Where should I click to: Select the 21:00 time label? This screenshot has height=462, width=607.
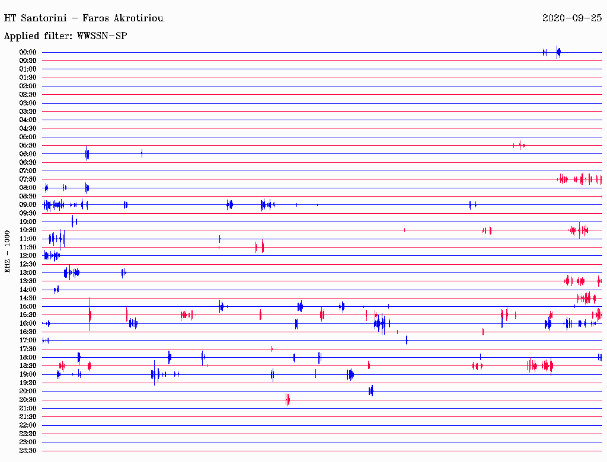coord(28,408)
